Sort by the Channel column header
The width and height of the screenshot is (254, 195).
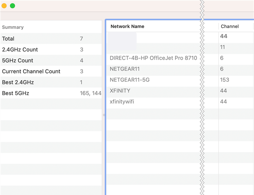(x=230, y=27)
